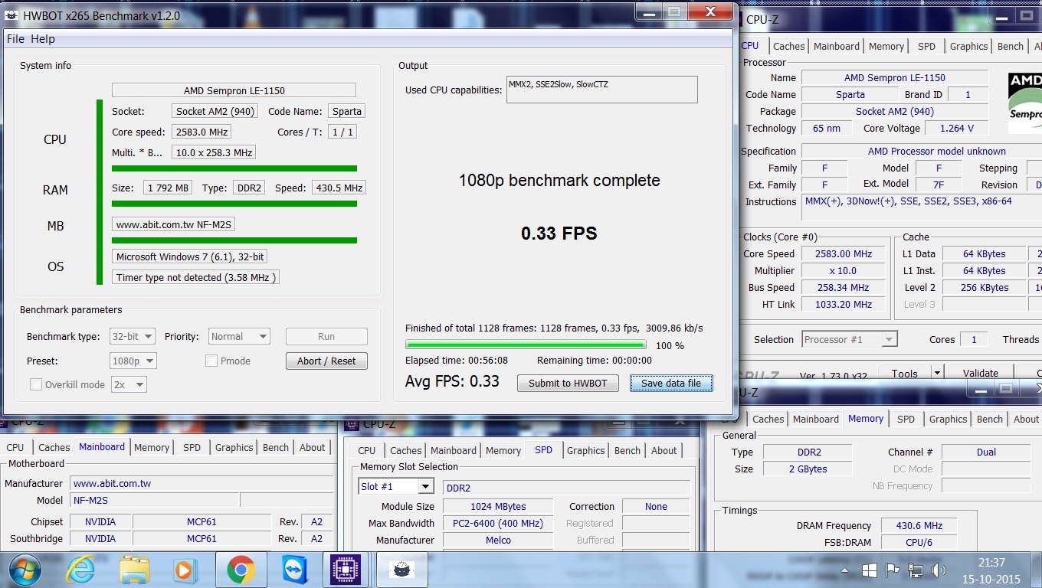This screenshot has width=1042, height=588.
Task: Click the Core speed 2583.0 MHz value
Action: [x=202, y=132]
